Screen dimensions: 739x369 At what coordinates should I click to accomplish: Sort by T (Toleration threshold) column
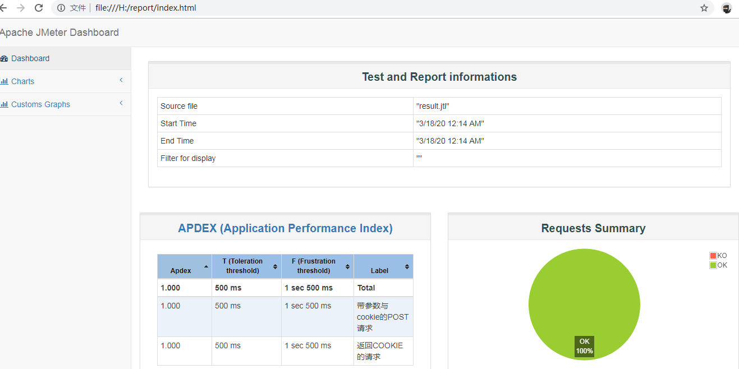point(246,266)
